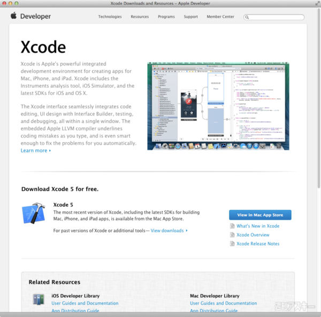Click the iOS Developer Library books icon
Image resolution: width=321 pixels, height=317 pixels.
point(39,299)
